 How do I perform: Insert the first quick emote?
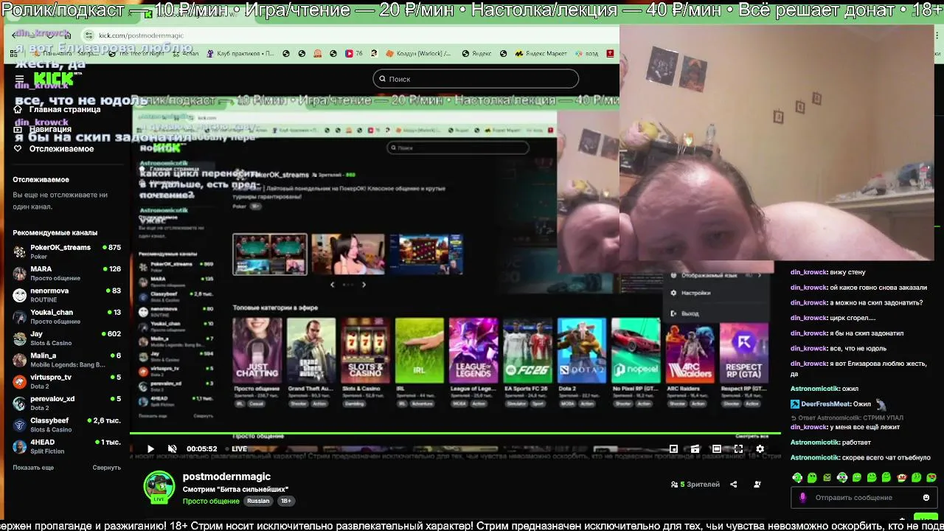click(x=797, y=477)
